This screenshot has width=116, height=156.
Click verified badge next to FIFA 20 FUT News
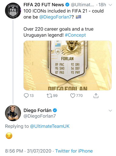click(x=67, y=5)
